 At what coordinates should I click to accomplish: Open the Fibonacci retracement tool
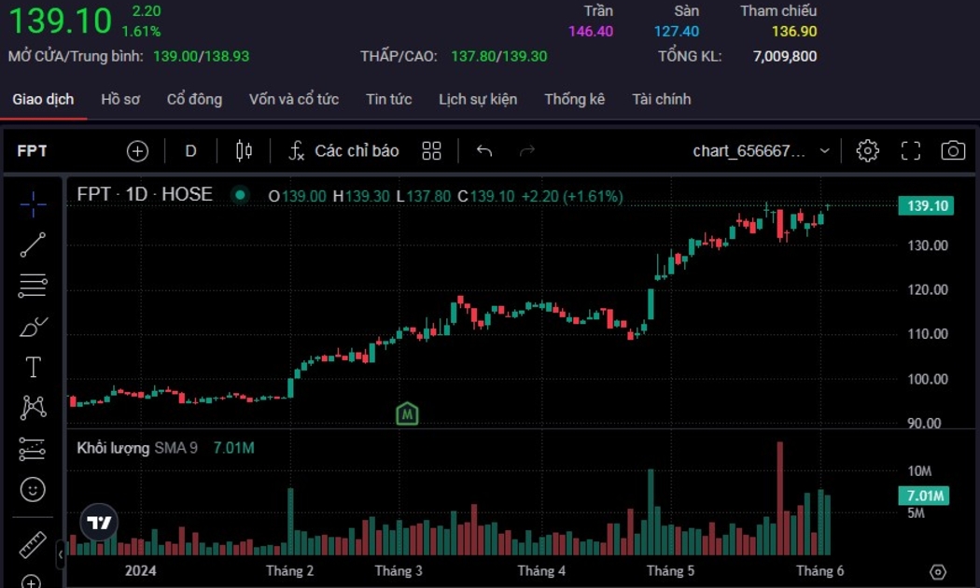[x=33, y=286]
